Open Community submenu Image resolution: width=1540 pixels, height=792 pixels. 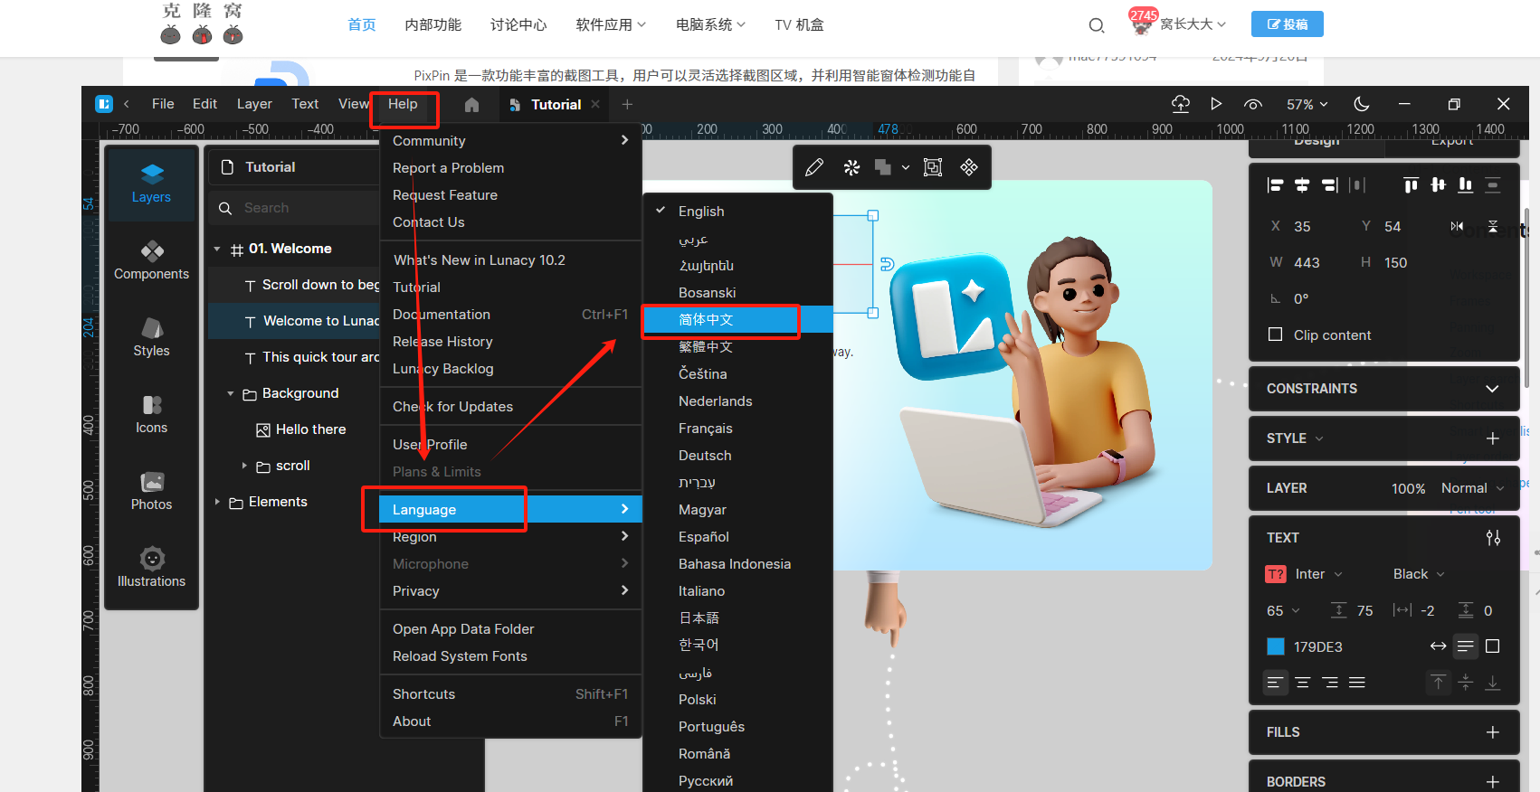(x=510, y=141)
